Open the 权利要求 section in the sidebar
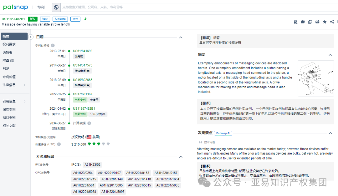 9,44
